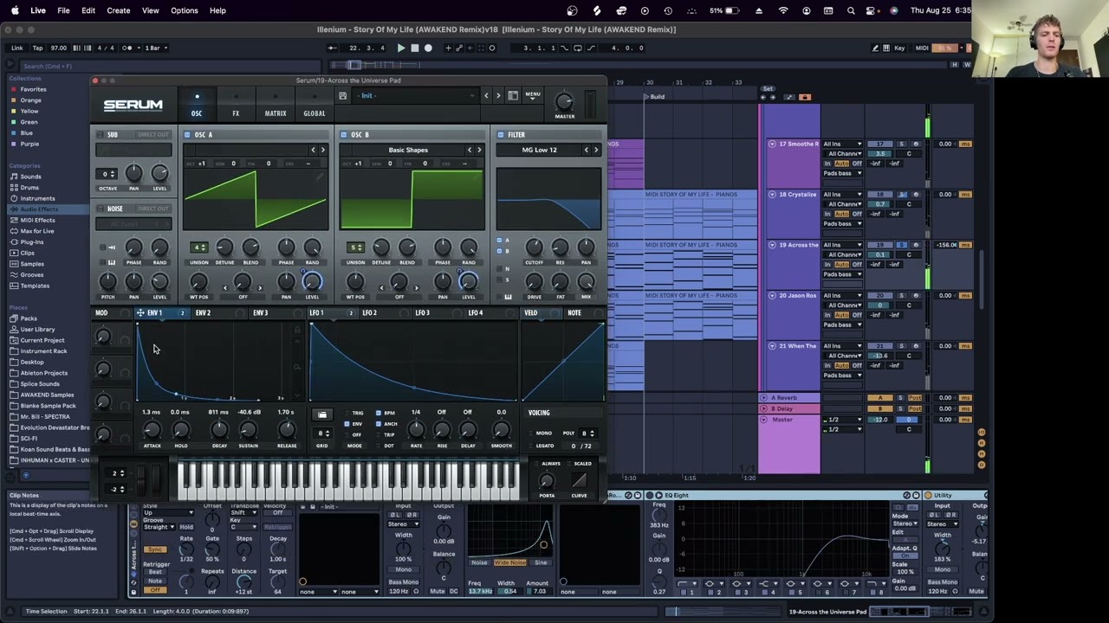
Task: Toggle noise one-shot arrow icon
Action: tap(112, 247)
